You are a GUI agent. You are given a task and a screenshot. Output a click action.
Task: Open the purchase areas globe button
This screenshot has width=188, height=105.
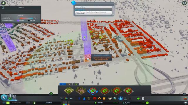[x=4, y=97]
